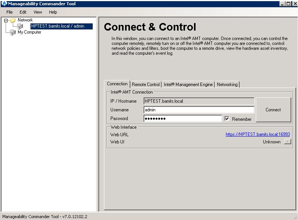This screenshot has width=298, height=220.
Task: Click the status bar version text v7.0.12102.2
Action: (75, 217)
